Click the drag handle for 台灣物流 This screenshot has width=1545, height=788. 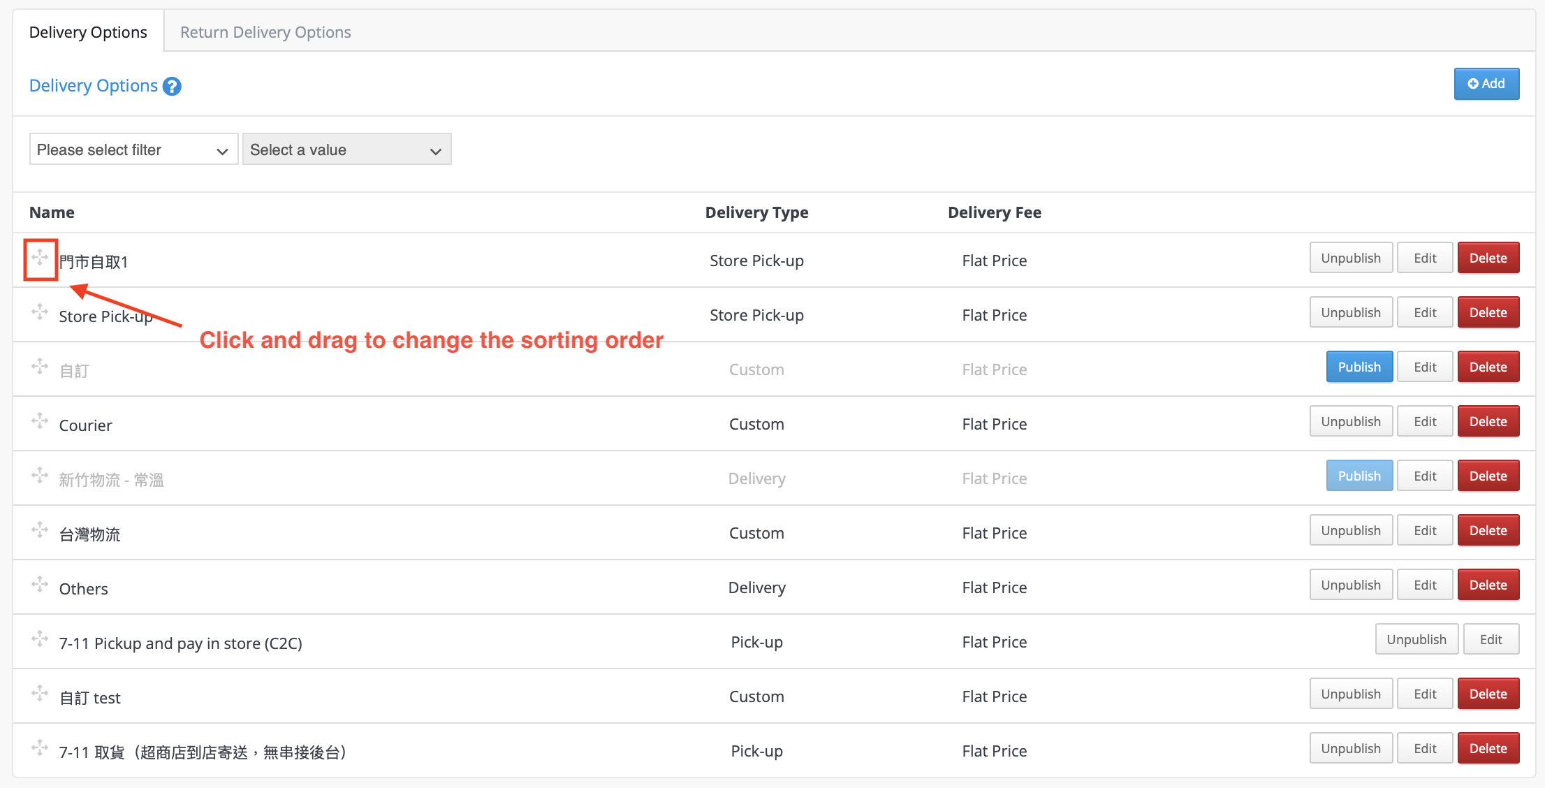[x=40, y=530]
